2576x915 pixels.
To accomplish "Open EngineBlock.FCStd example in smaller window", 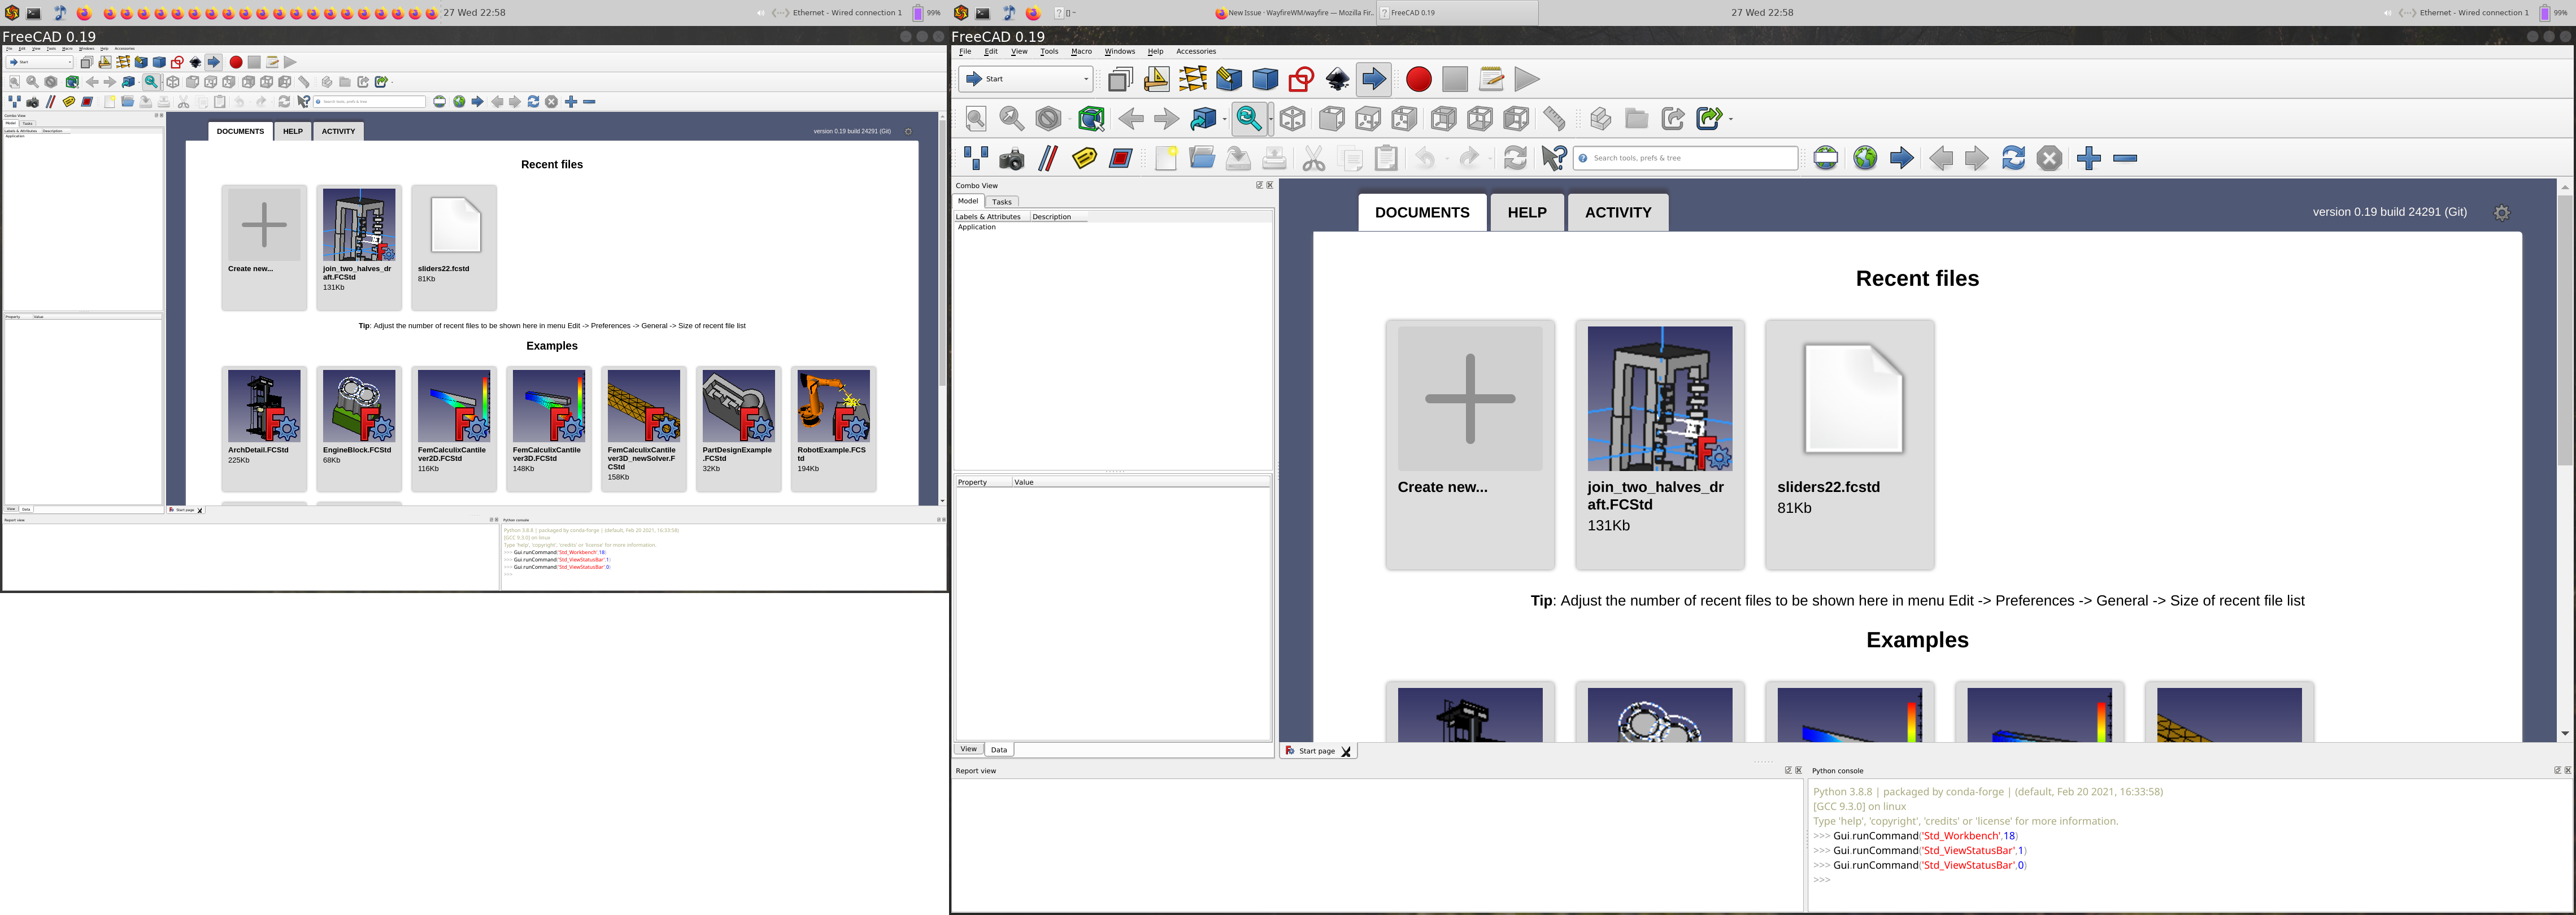I will coord(359,428).
